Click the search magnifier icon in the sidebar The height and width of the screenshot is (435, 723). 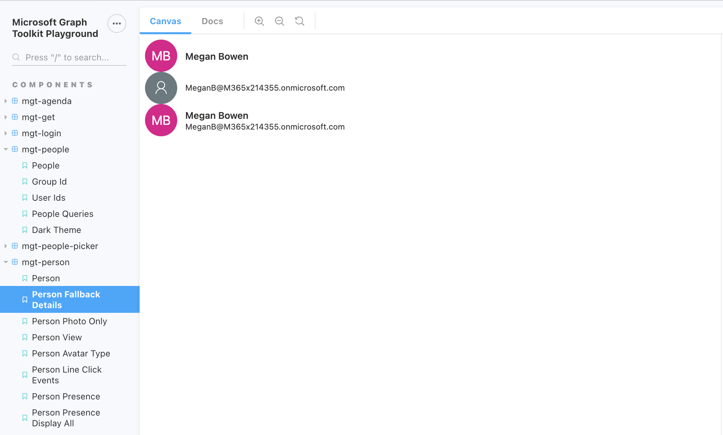[x=16, y=57]
